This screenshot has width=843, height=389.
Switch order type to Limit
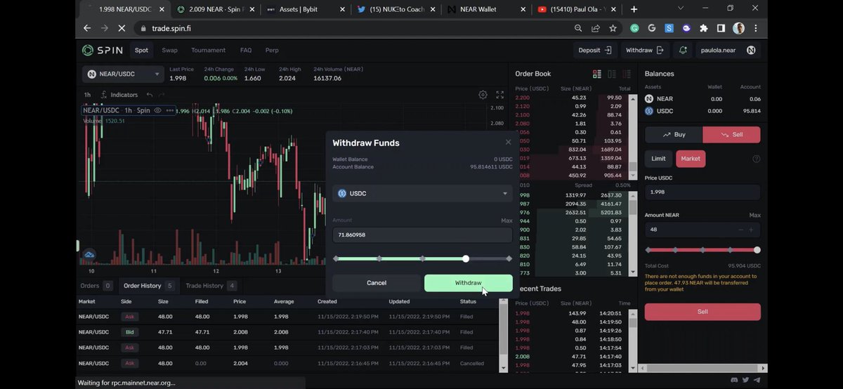(x=658, y=159)
